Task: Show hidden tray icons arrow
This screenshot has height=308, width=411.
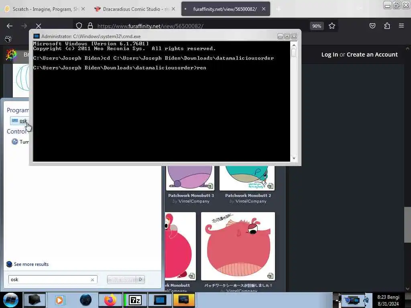Action: point(337,300)
